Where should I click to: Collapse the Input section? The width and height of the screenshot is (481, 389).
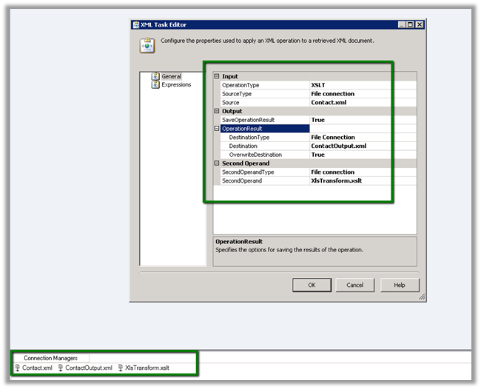217,76
